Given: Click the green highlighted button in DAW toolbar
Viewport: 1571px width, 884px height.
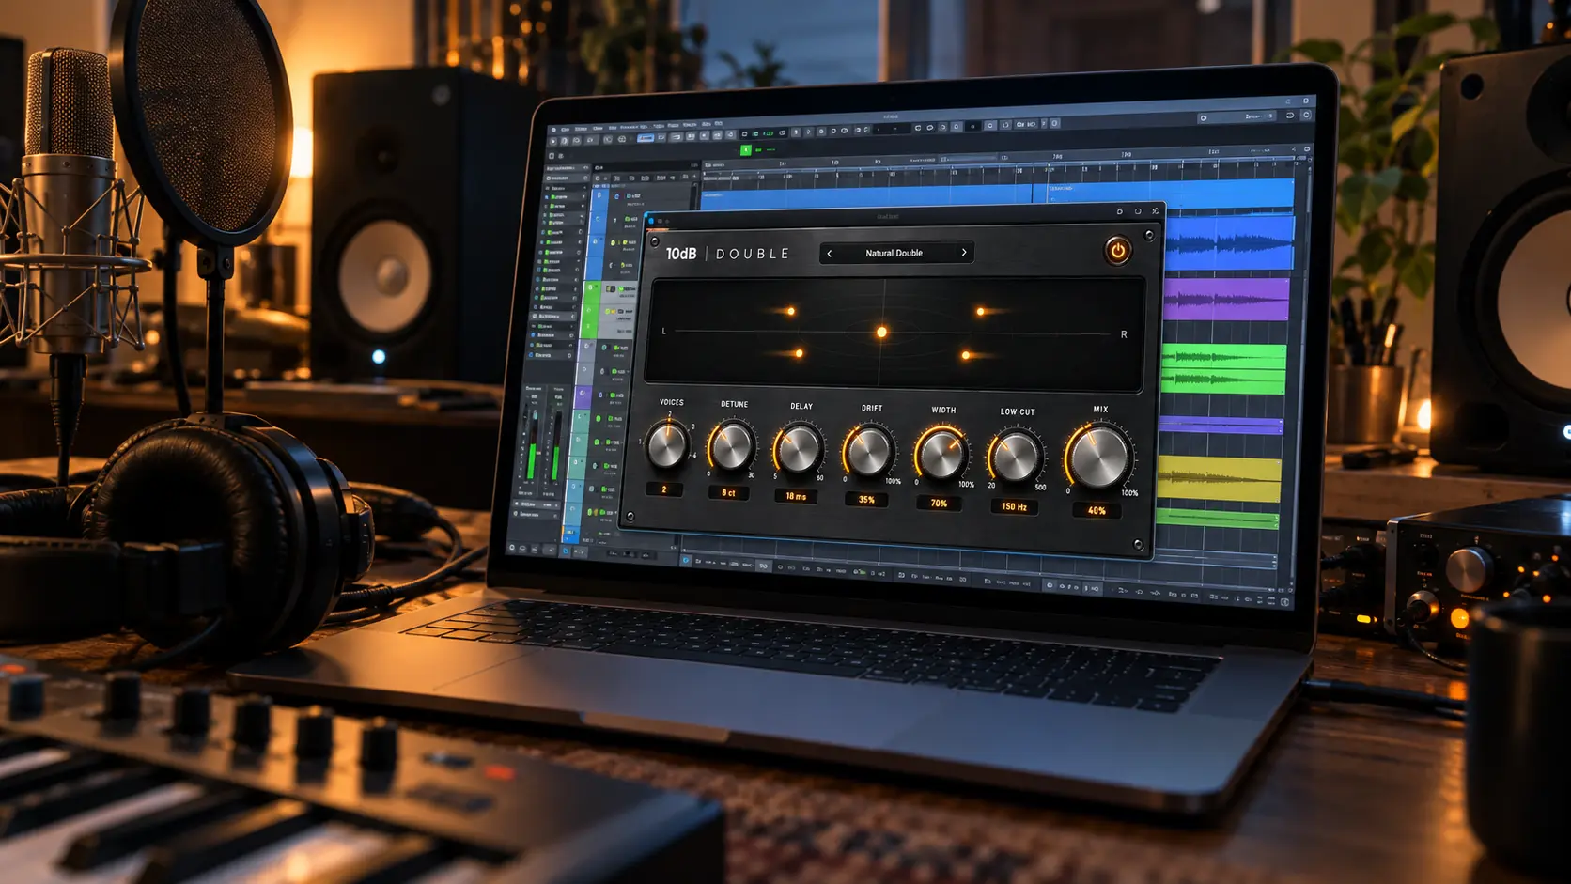Looking at the screenshot, I should (x=745, y=150).
